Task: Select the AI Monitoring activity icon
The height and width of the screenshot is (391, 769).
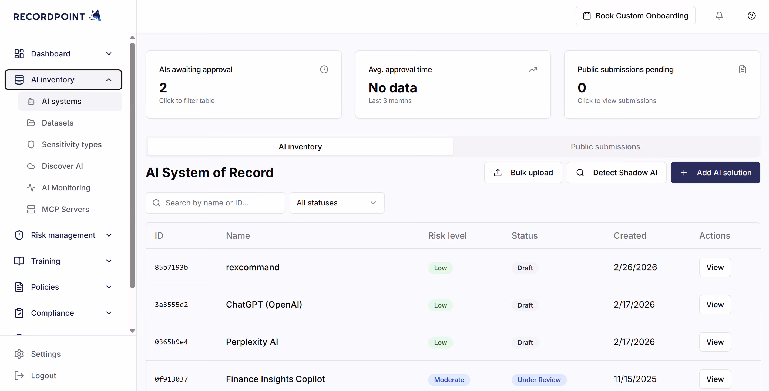Action: tap(31, 188)
